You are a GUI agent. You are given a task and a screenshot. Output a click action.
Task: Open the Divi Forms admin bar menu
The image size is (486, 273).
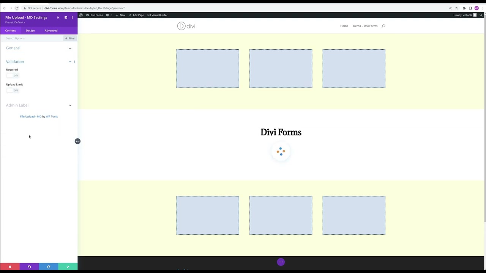click(95, 15)
